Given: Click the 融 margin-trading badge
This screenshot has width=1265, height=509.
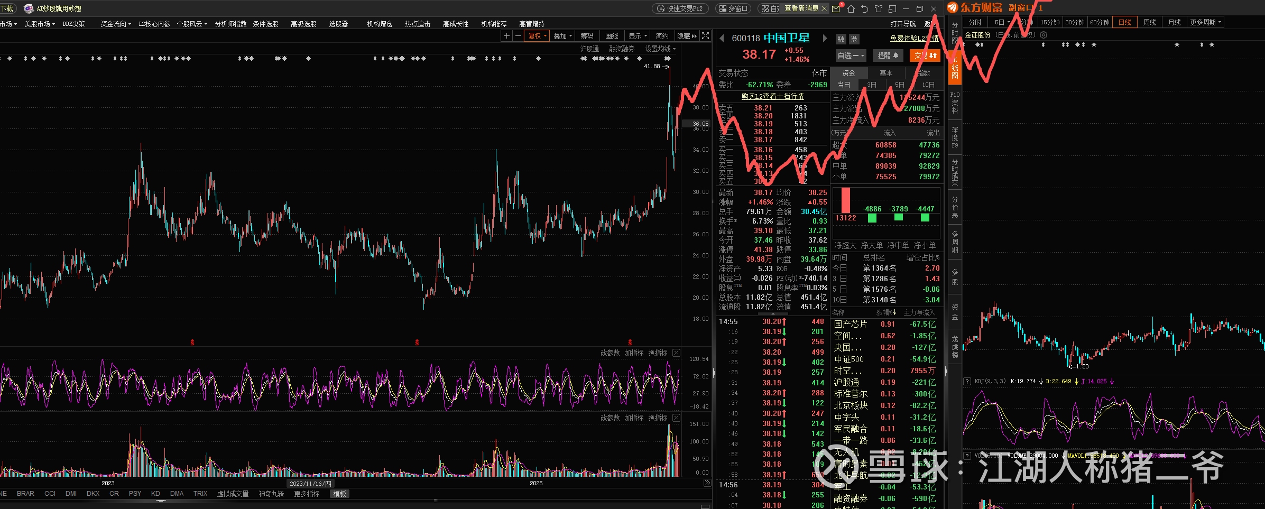Looking at the screenshot, I should point(841,39).
